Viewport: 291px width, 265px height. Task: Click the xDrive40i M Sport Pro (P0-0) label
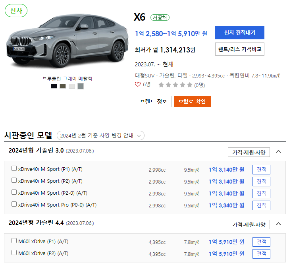(x=57, y=205)
